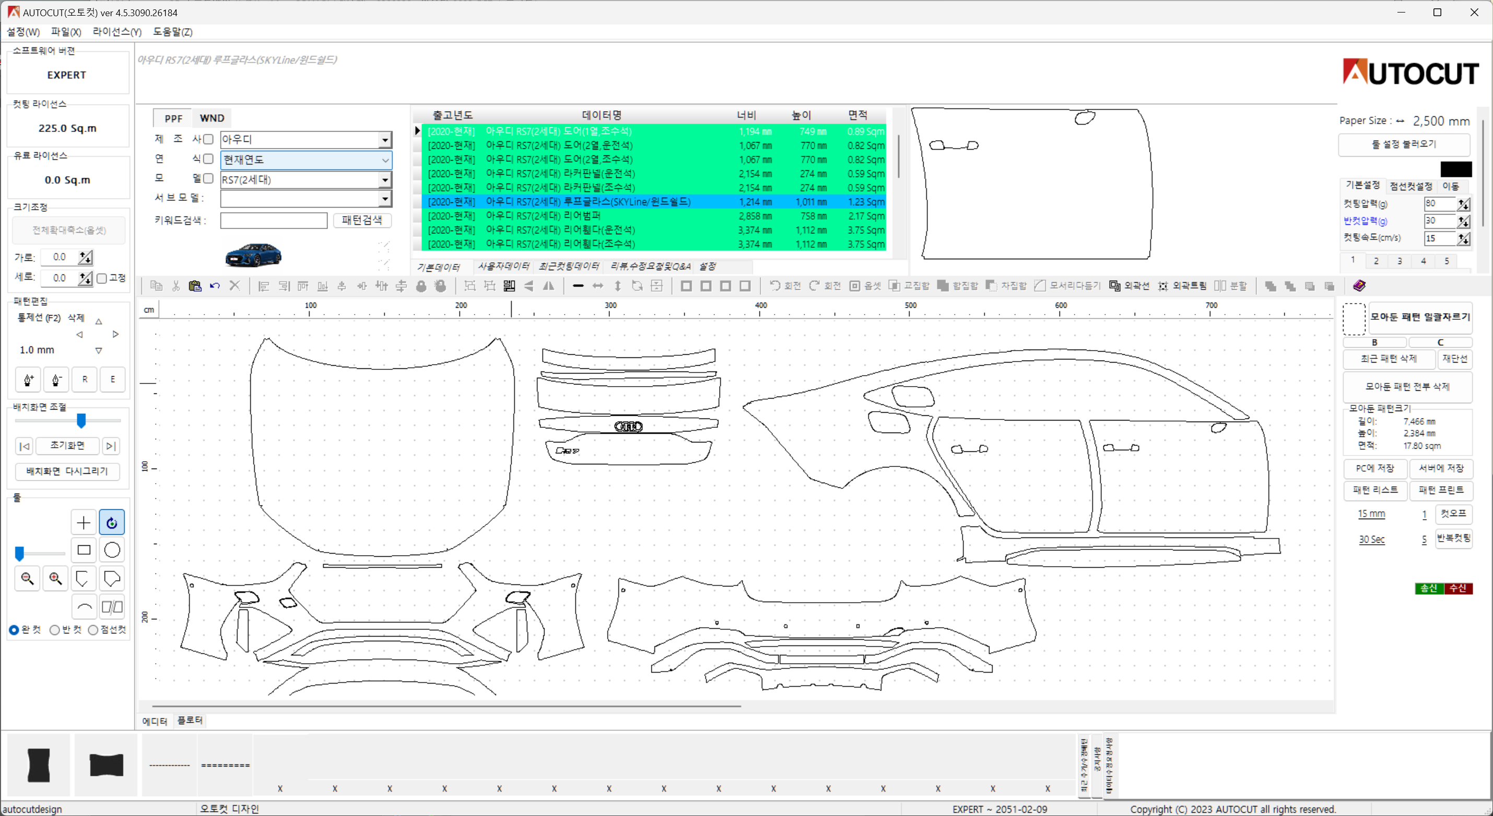The width and height of the screenshot is (1493, 816).
Task: Select the circle shape tool
Action: (112, 549)
